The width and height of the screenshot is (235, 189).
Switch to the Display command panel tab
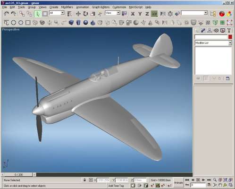[x=223, y=30]
